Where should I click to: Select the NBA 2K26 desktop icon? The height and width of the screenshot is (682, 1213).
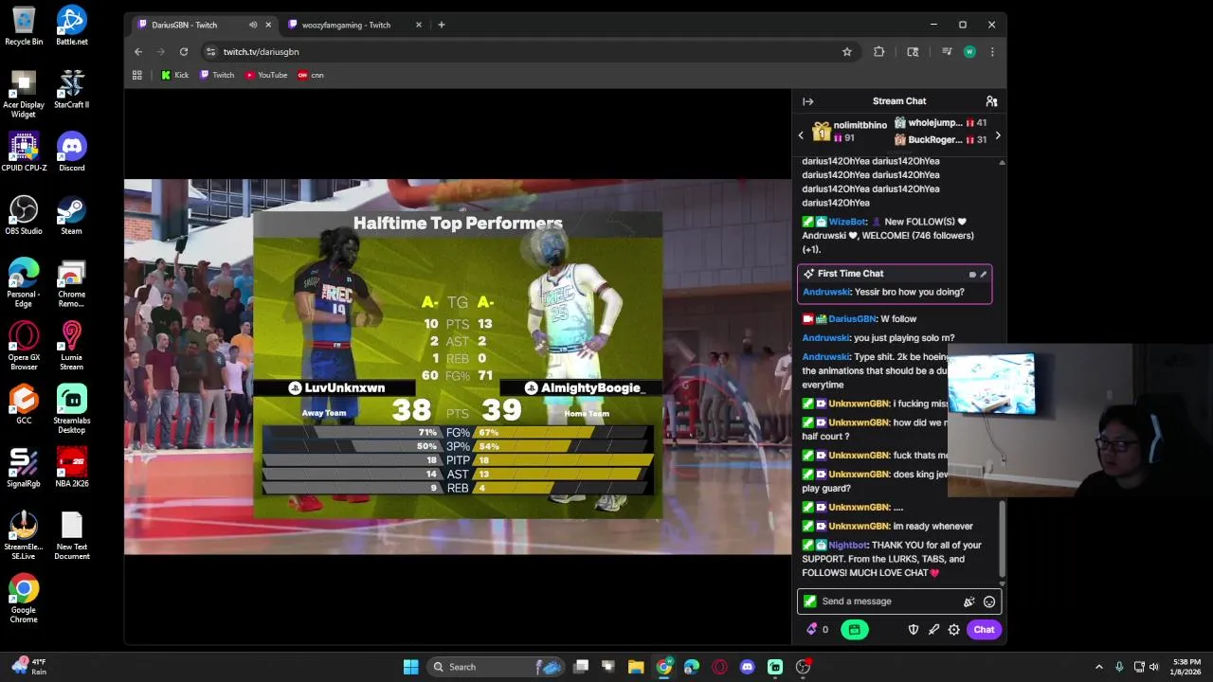(x=71, y=468)
